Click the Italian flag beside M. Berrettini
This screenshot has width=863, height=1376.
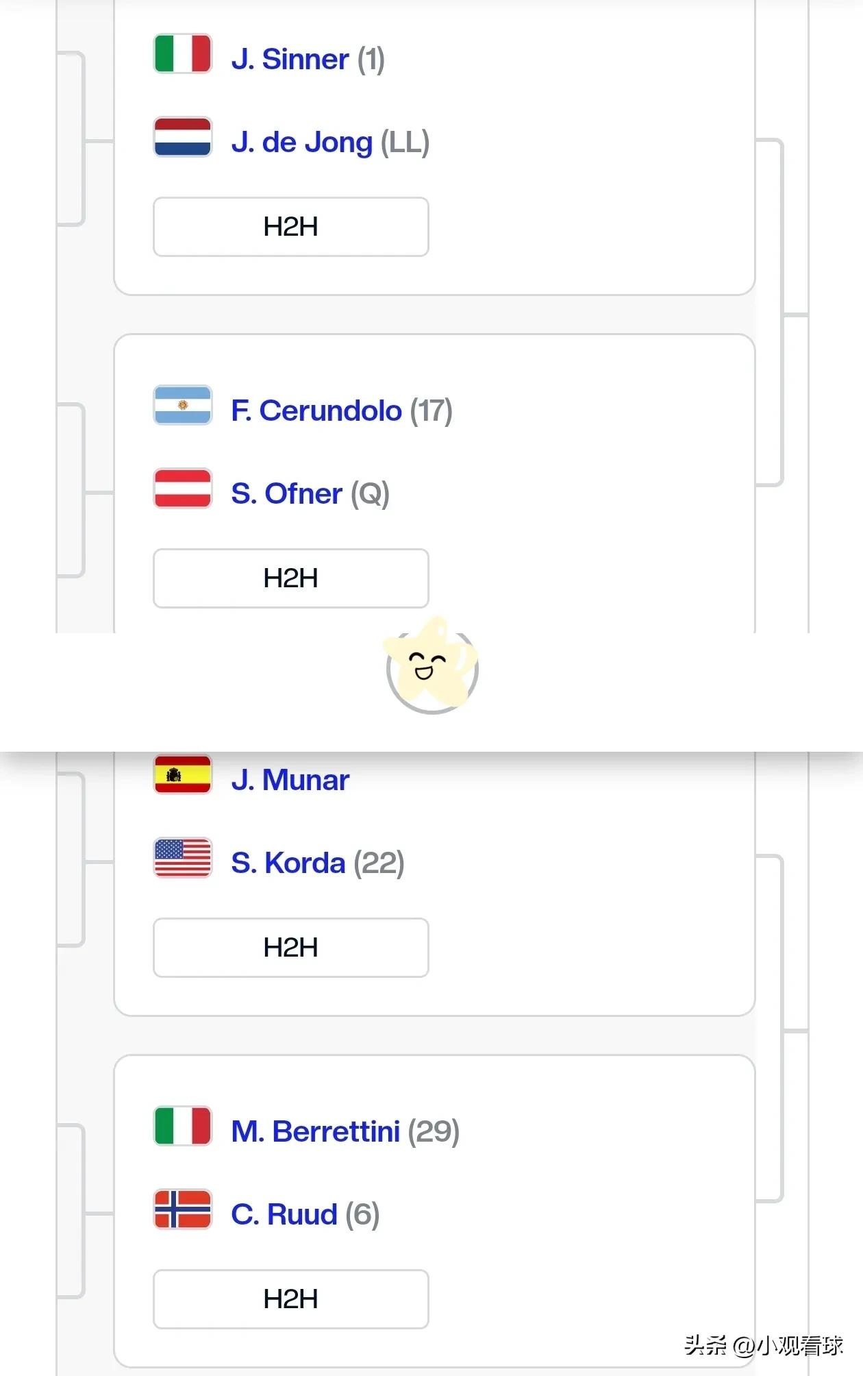click(x=182, y=1126)
